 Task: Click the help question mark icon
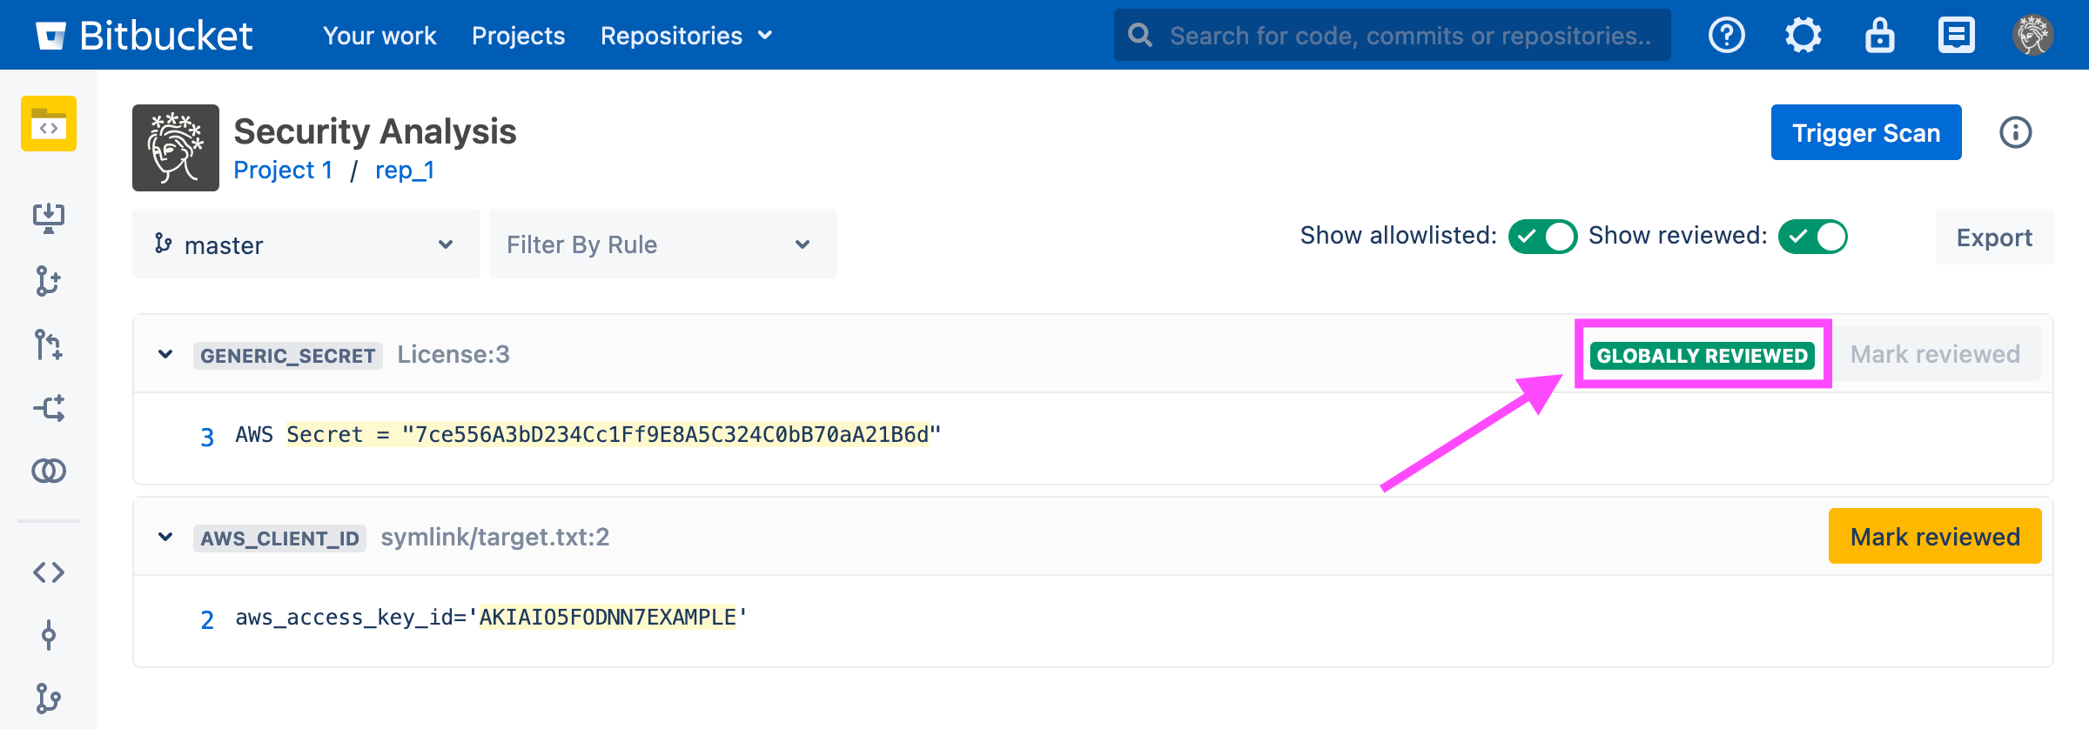click(1726, 36)
